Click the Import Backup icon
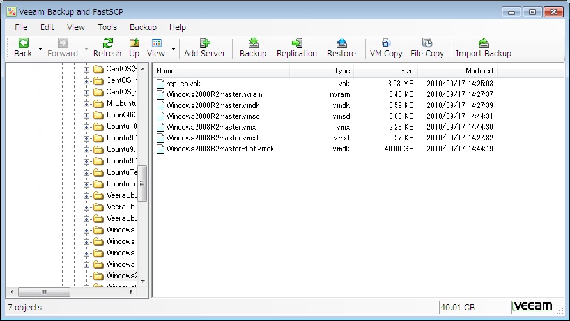The image size is (570, 321). tap(483, 43)
